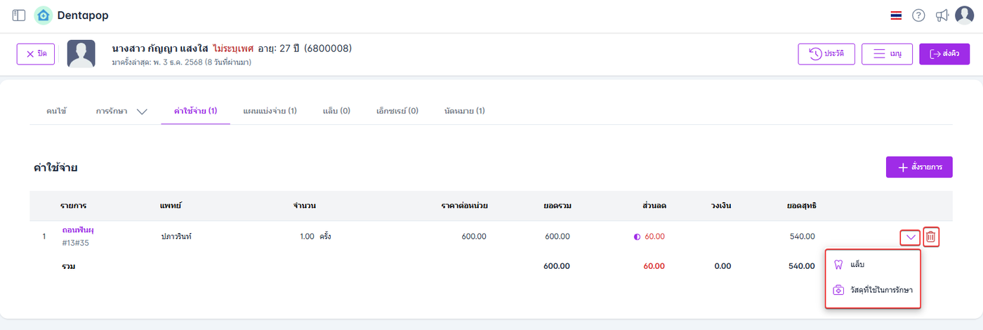Viewport: 983px width, 330px height.
Task: Click the Dentapop home logo
Action: 44,15
